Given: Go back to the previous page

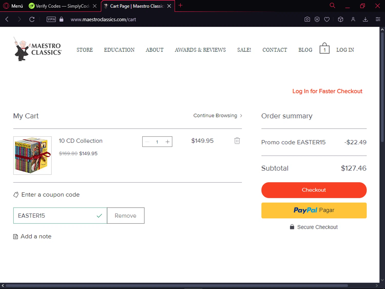Looking at the screenshot, I should click(7, 19).
